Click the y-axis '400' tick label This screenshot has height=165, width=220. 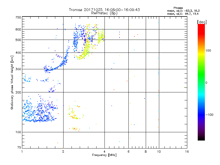click(x=18, y=53)
